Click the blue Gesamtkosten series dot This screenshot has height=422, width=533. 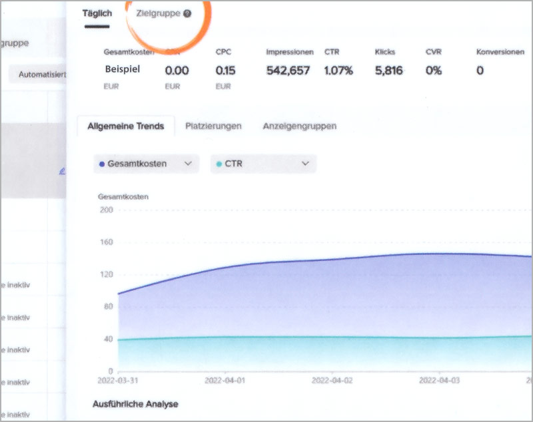[x=102, y=164]
